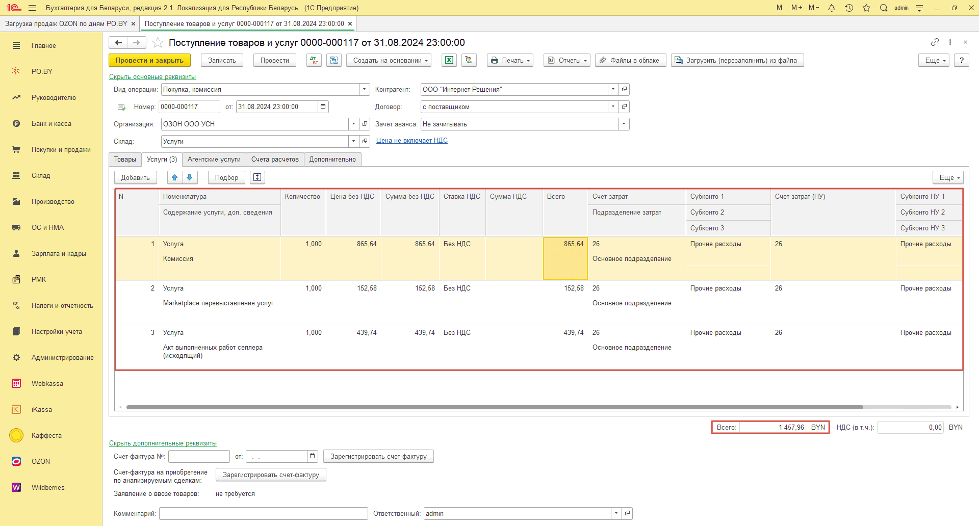Open the Договор record with the open icon
The image size is (979, 526).
pyautogui.click(x=624, y=107)
